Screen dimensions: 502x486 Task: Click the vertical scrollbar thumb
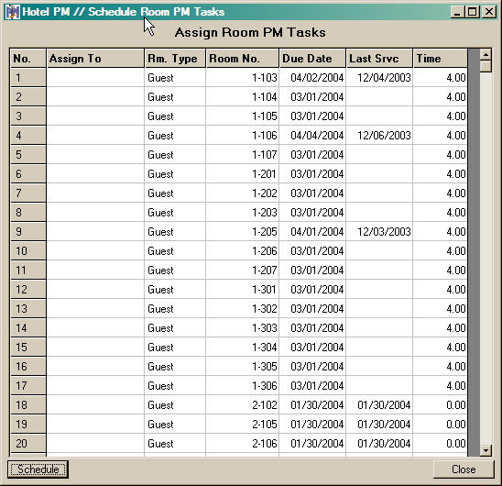point(486,67)
